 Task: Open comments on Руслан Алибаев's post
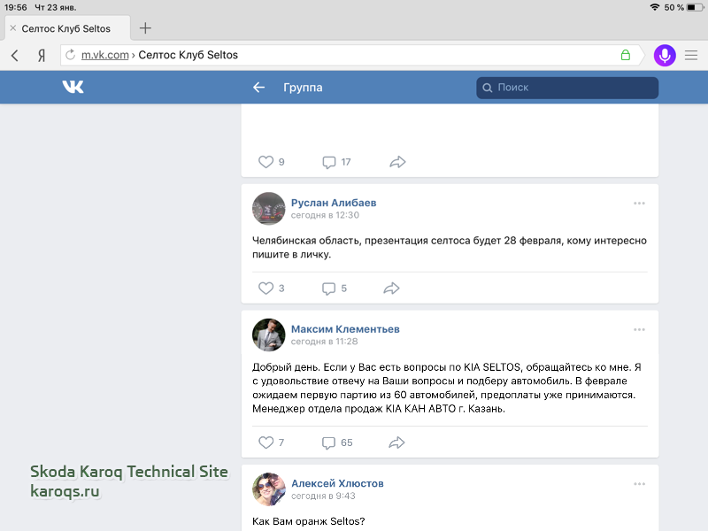click(329, 288)
